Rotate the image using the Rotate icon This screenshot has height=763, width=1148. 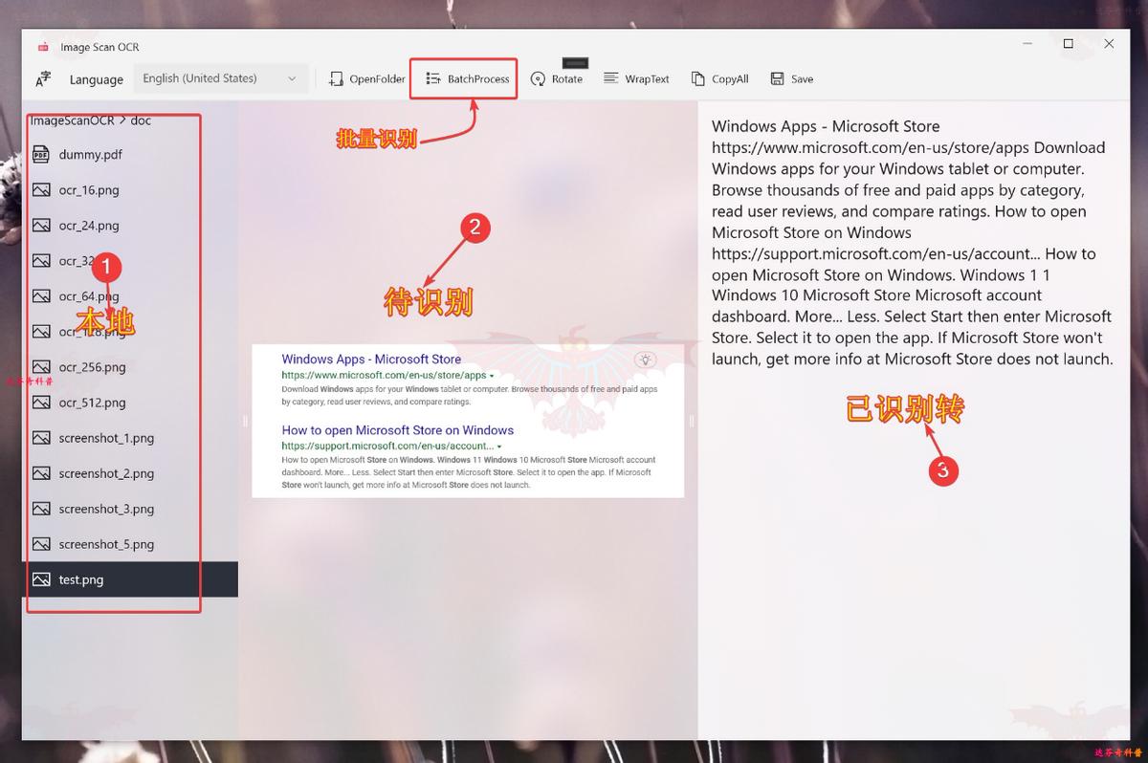[540, 78]
